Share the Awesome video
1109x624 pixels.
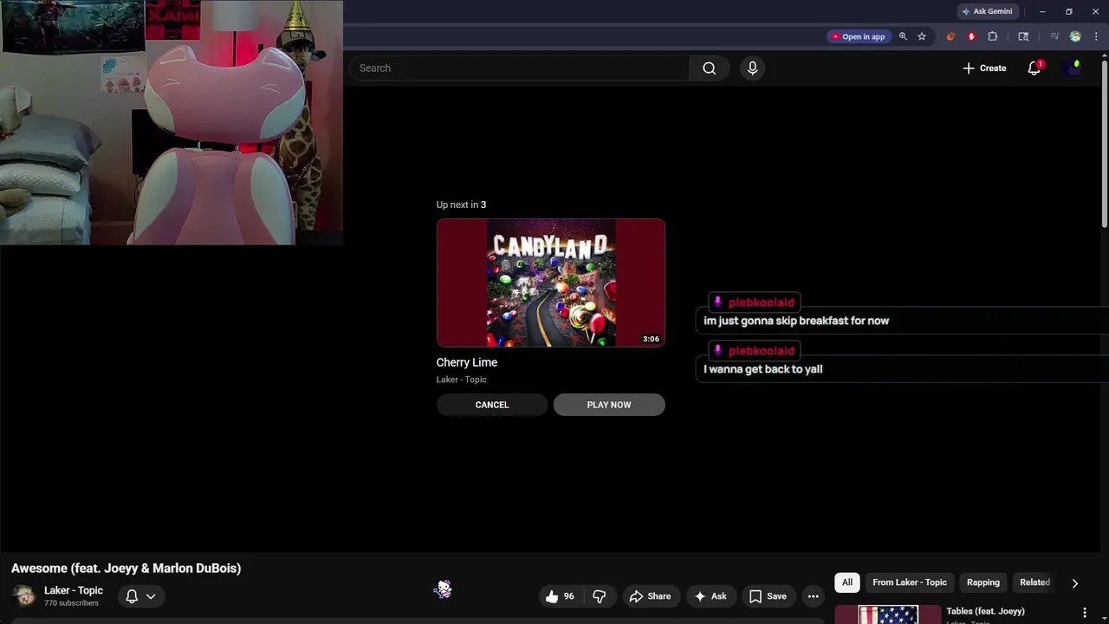650,596
